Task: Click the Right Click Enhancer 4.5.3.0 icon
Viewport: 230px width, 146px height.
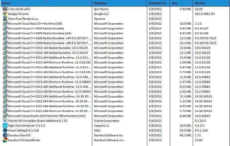Action: pyautogui.click(x=5, y=125)
